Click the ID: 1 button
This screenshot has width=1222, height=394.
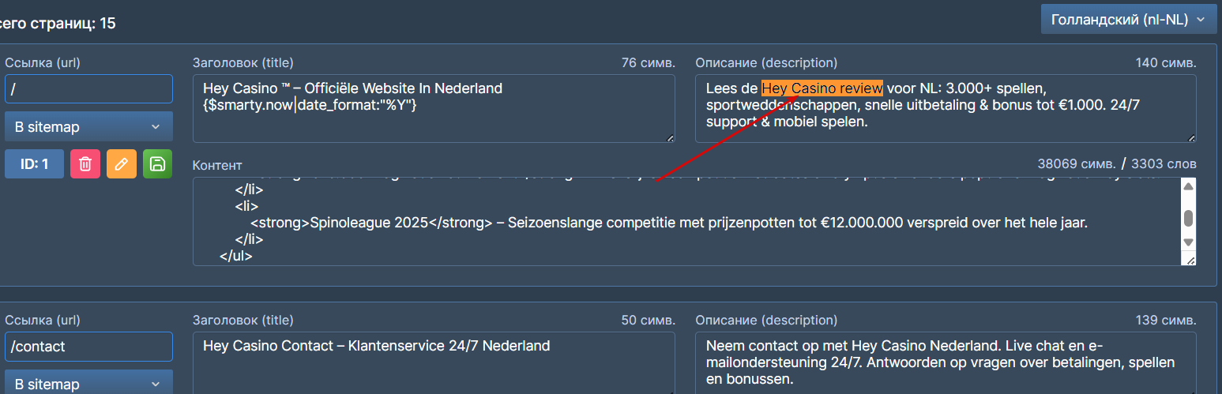point(34,164)
